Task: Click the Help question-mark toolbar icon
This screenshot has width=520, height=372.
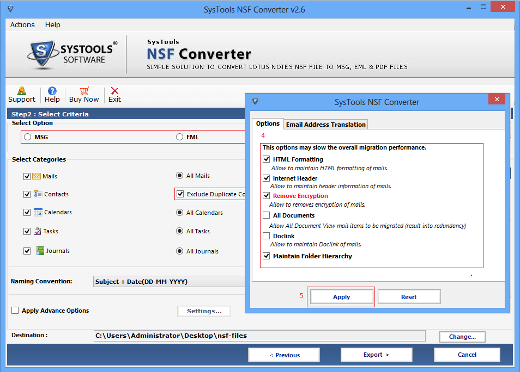Action: coord(52,91)
